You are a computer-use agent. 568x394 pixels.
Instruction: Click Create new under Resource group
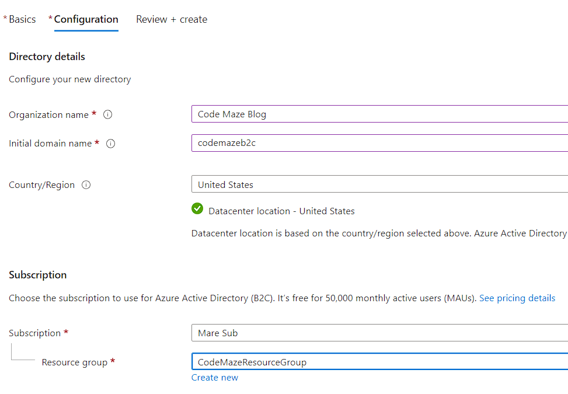(215, 378)
